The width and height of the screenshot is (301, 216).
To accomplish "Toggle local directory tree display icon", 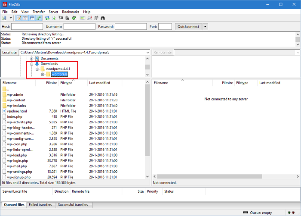I will (x=25, y=18).
